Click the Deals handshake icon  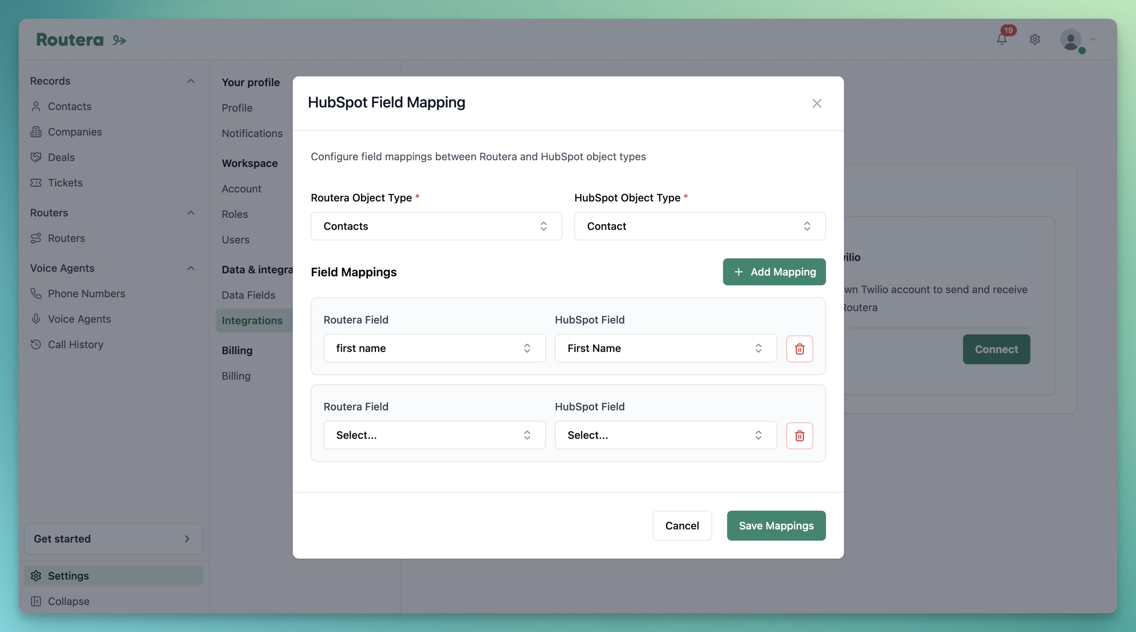point(36,157)
